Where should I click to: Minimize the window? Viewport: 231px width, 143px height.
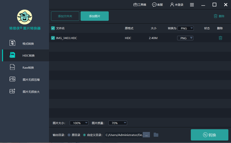(203, 5)
